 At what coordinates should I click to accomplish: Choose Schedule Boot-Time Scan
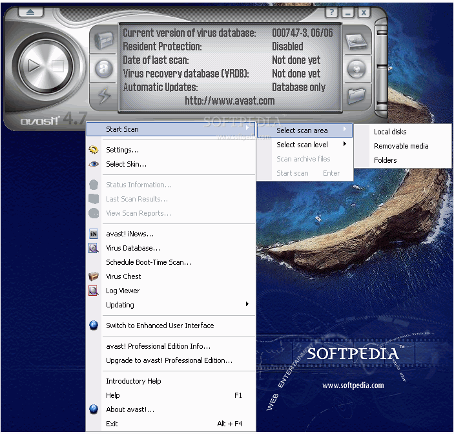point(170,262)
